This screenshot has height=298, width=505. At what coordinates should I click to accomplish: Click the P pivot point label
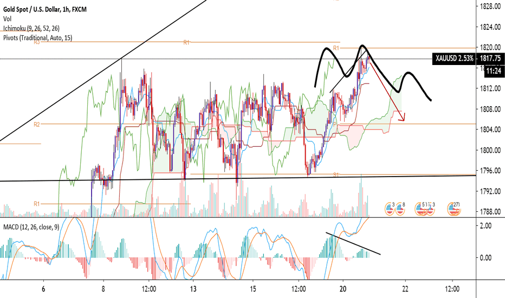click(335, 125)
